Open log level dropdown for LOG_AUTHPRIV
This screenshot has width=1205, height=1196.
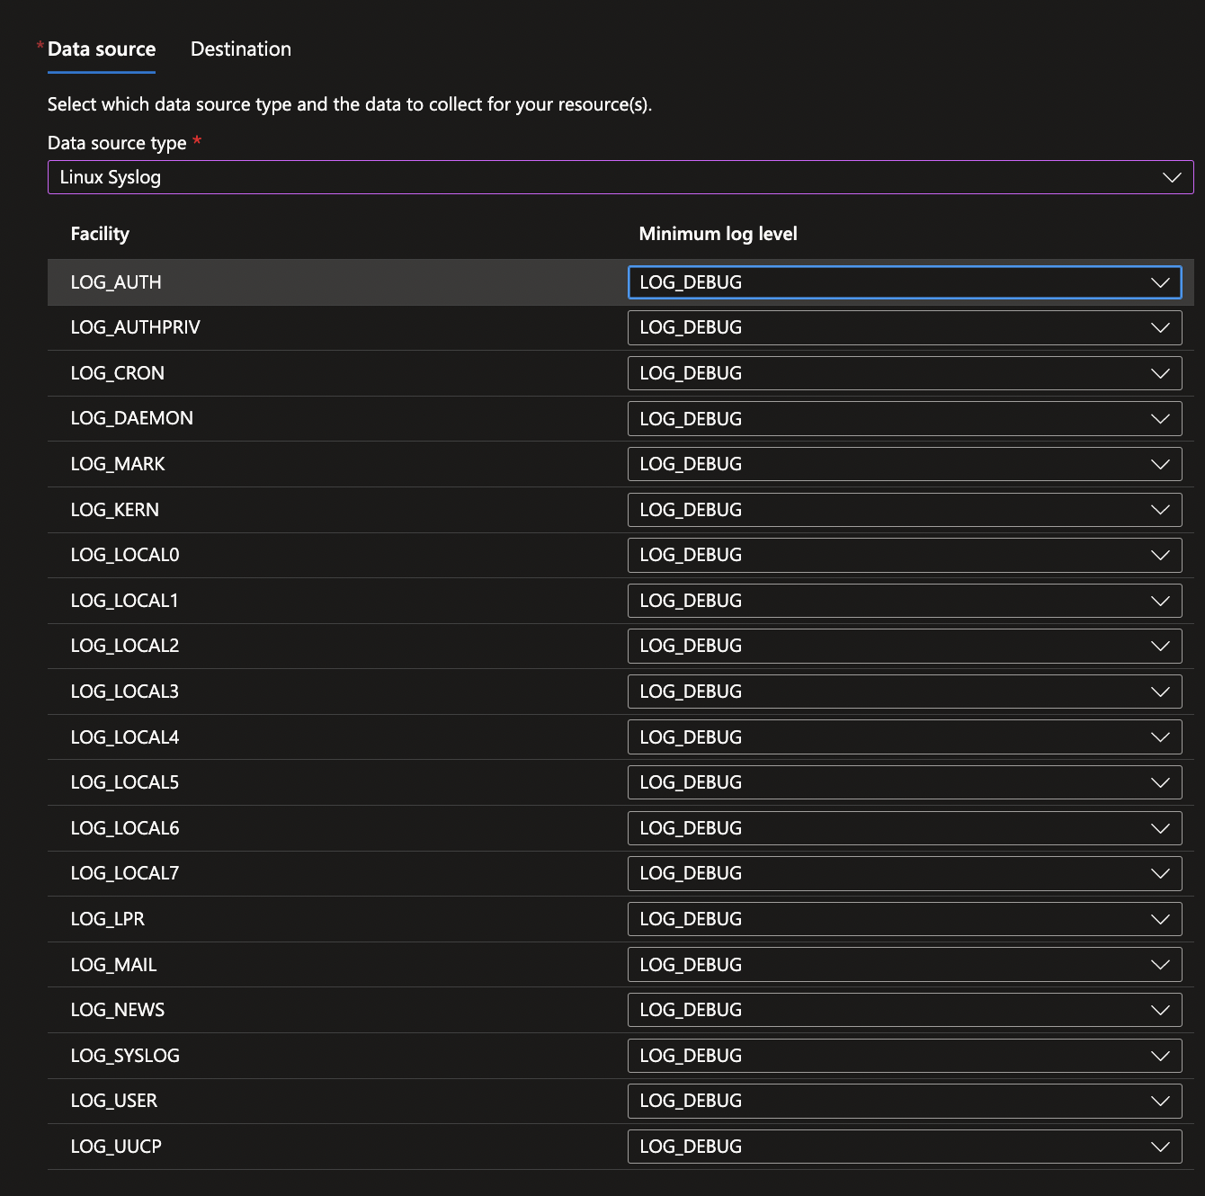click(x=905, y=327)
